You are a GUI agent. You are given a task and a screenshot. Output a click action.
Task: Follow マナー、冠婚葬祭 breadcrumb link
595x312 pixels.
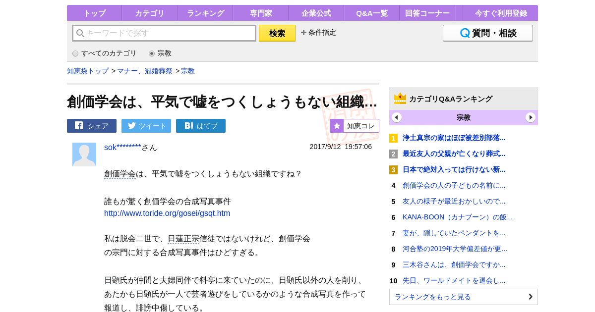click(145, 71)
